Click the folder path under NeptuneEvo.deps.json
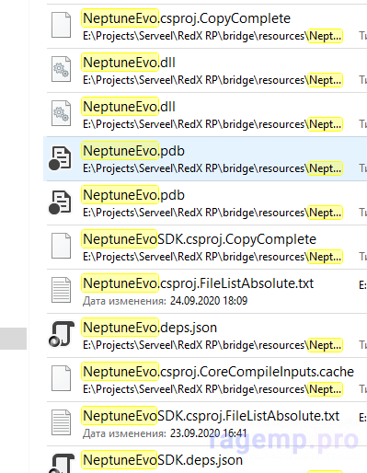 click(212, 345)
